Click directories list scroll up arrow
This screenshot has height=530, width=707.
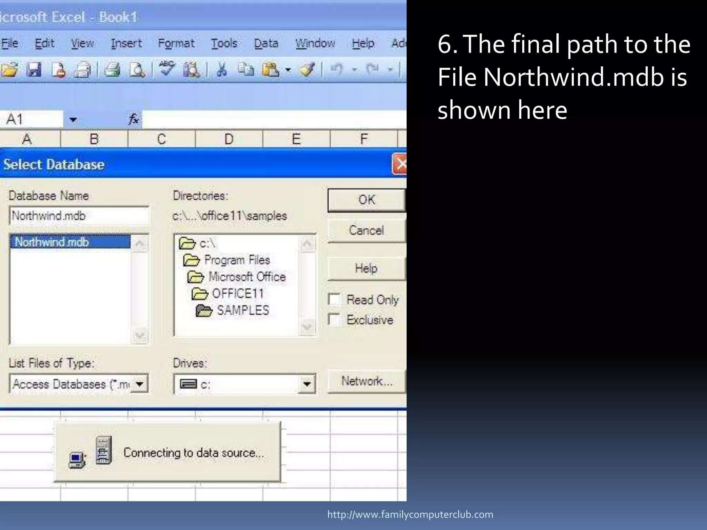[307, 244]
